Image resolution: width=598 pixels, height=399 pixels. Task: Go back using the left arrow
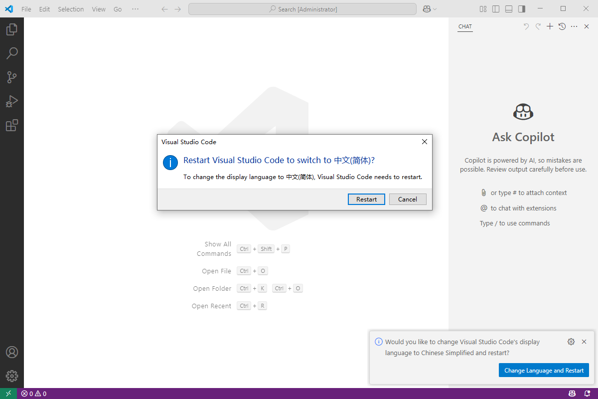click(x=165, y=9)
